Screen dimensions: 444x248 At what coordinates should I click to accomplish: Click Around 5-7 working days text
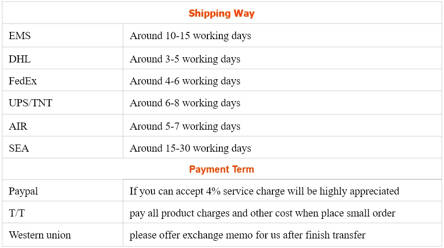pyautogui.click(x=185, y=126)
